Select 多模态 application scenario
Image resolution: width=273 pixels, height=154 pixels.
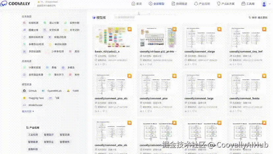point(68,67)
